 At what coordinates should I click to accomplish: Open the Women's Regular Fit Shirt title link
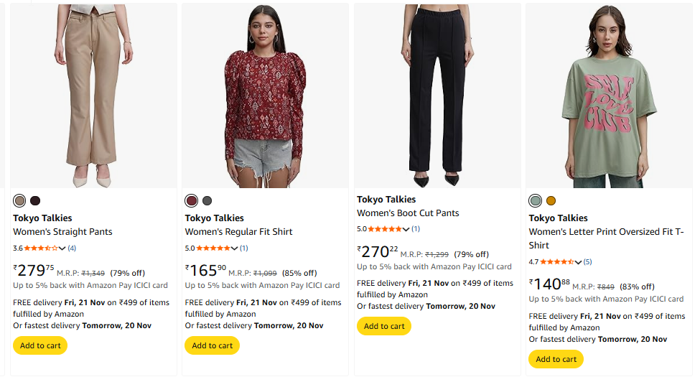(238, 232)
